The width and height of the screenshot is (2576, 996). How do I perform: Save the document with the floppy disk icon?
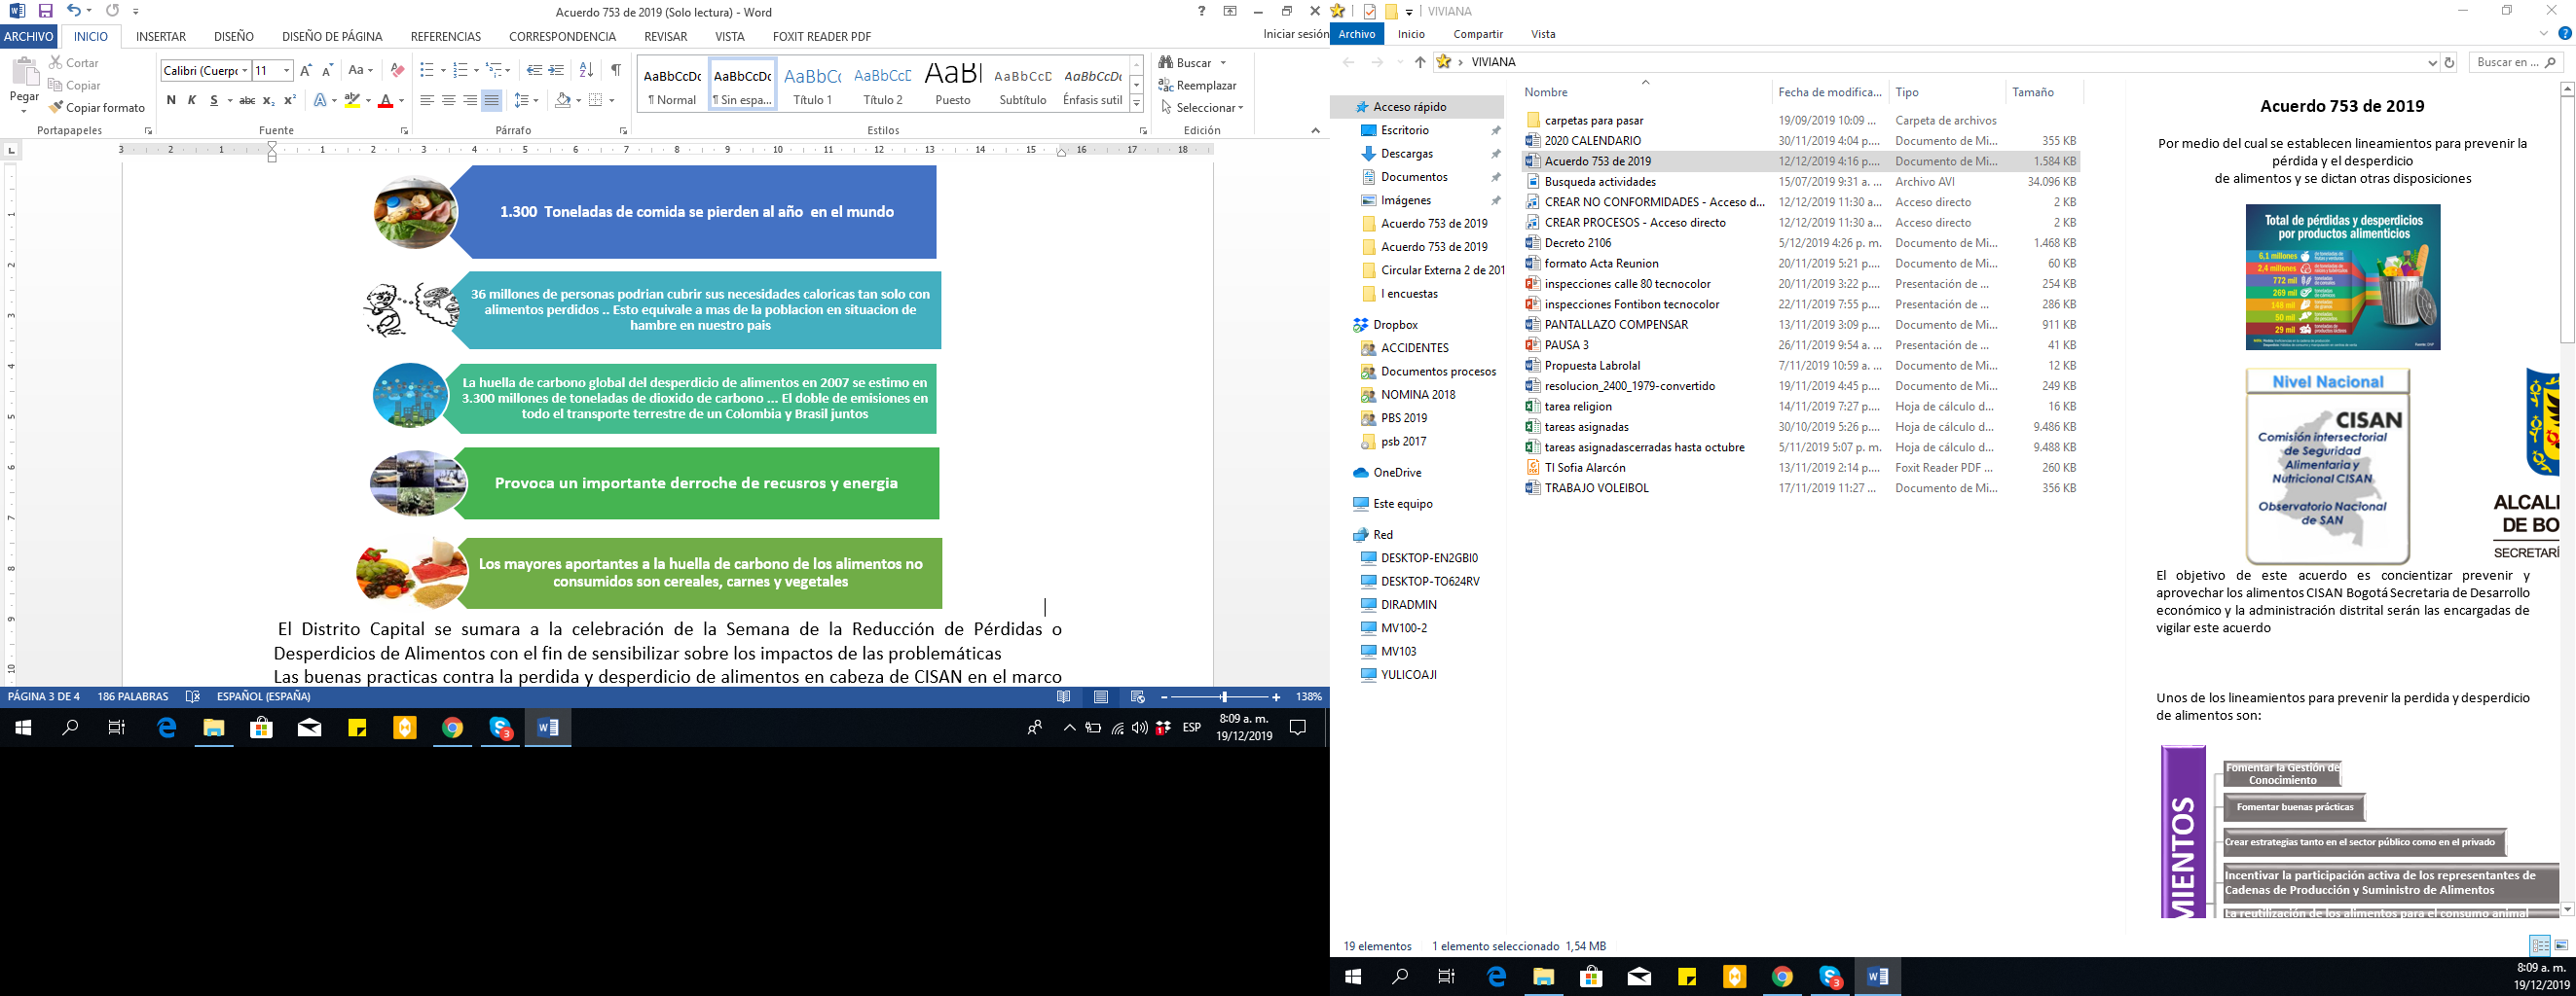point(45,11)
